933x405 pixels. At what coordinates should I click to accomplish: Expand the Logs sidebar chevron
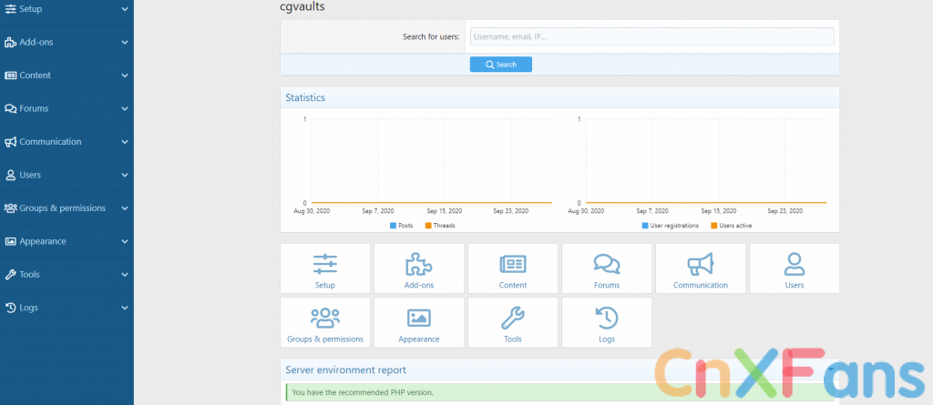(124, 308)
